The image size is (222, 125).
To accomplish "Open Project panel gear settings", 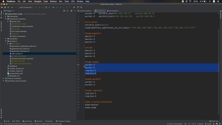I will [x=71, y=11].
